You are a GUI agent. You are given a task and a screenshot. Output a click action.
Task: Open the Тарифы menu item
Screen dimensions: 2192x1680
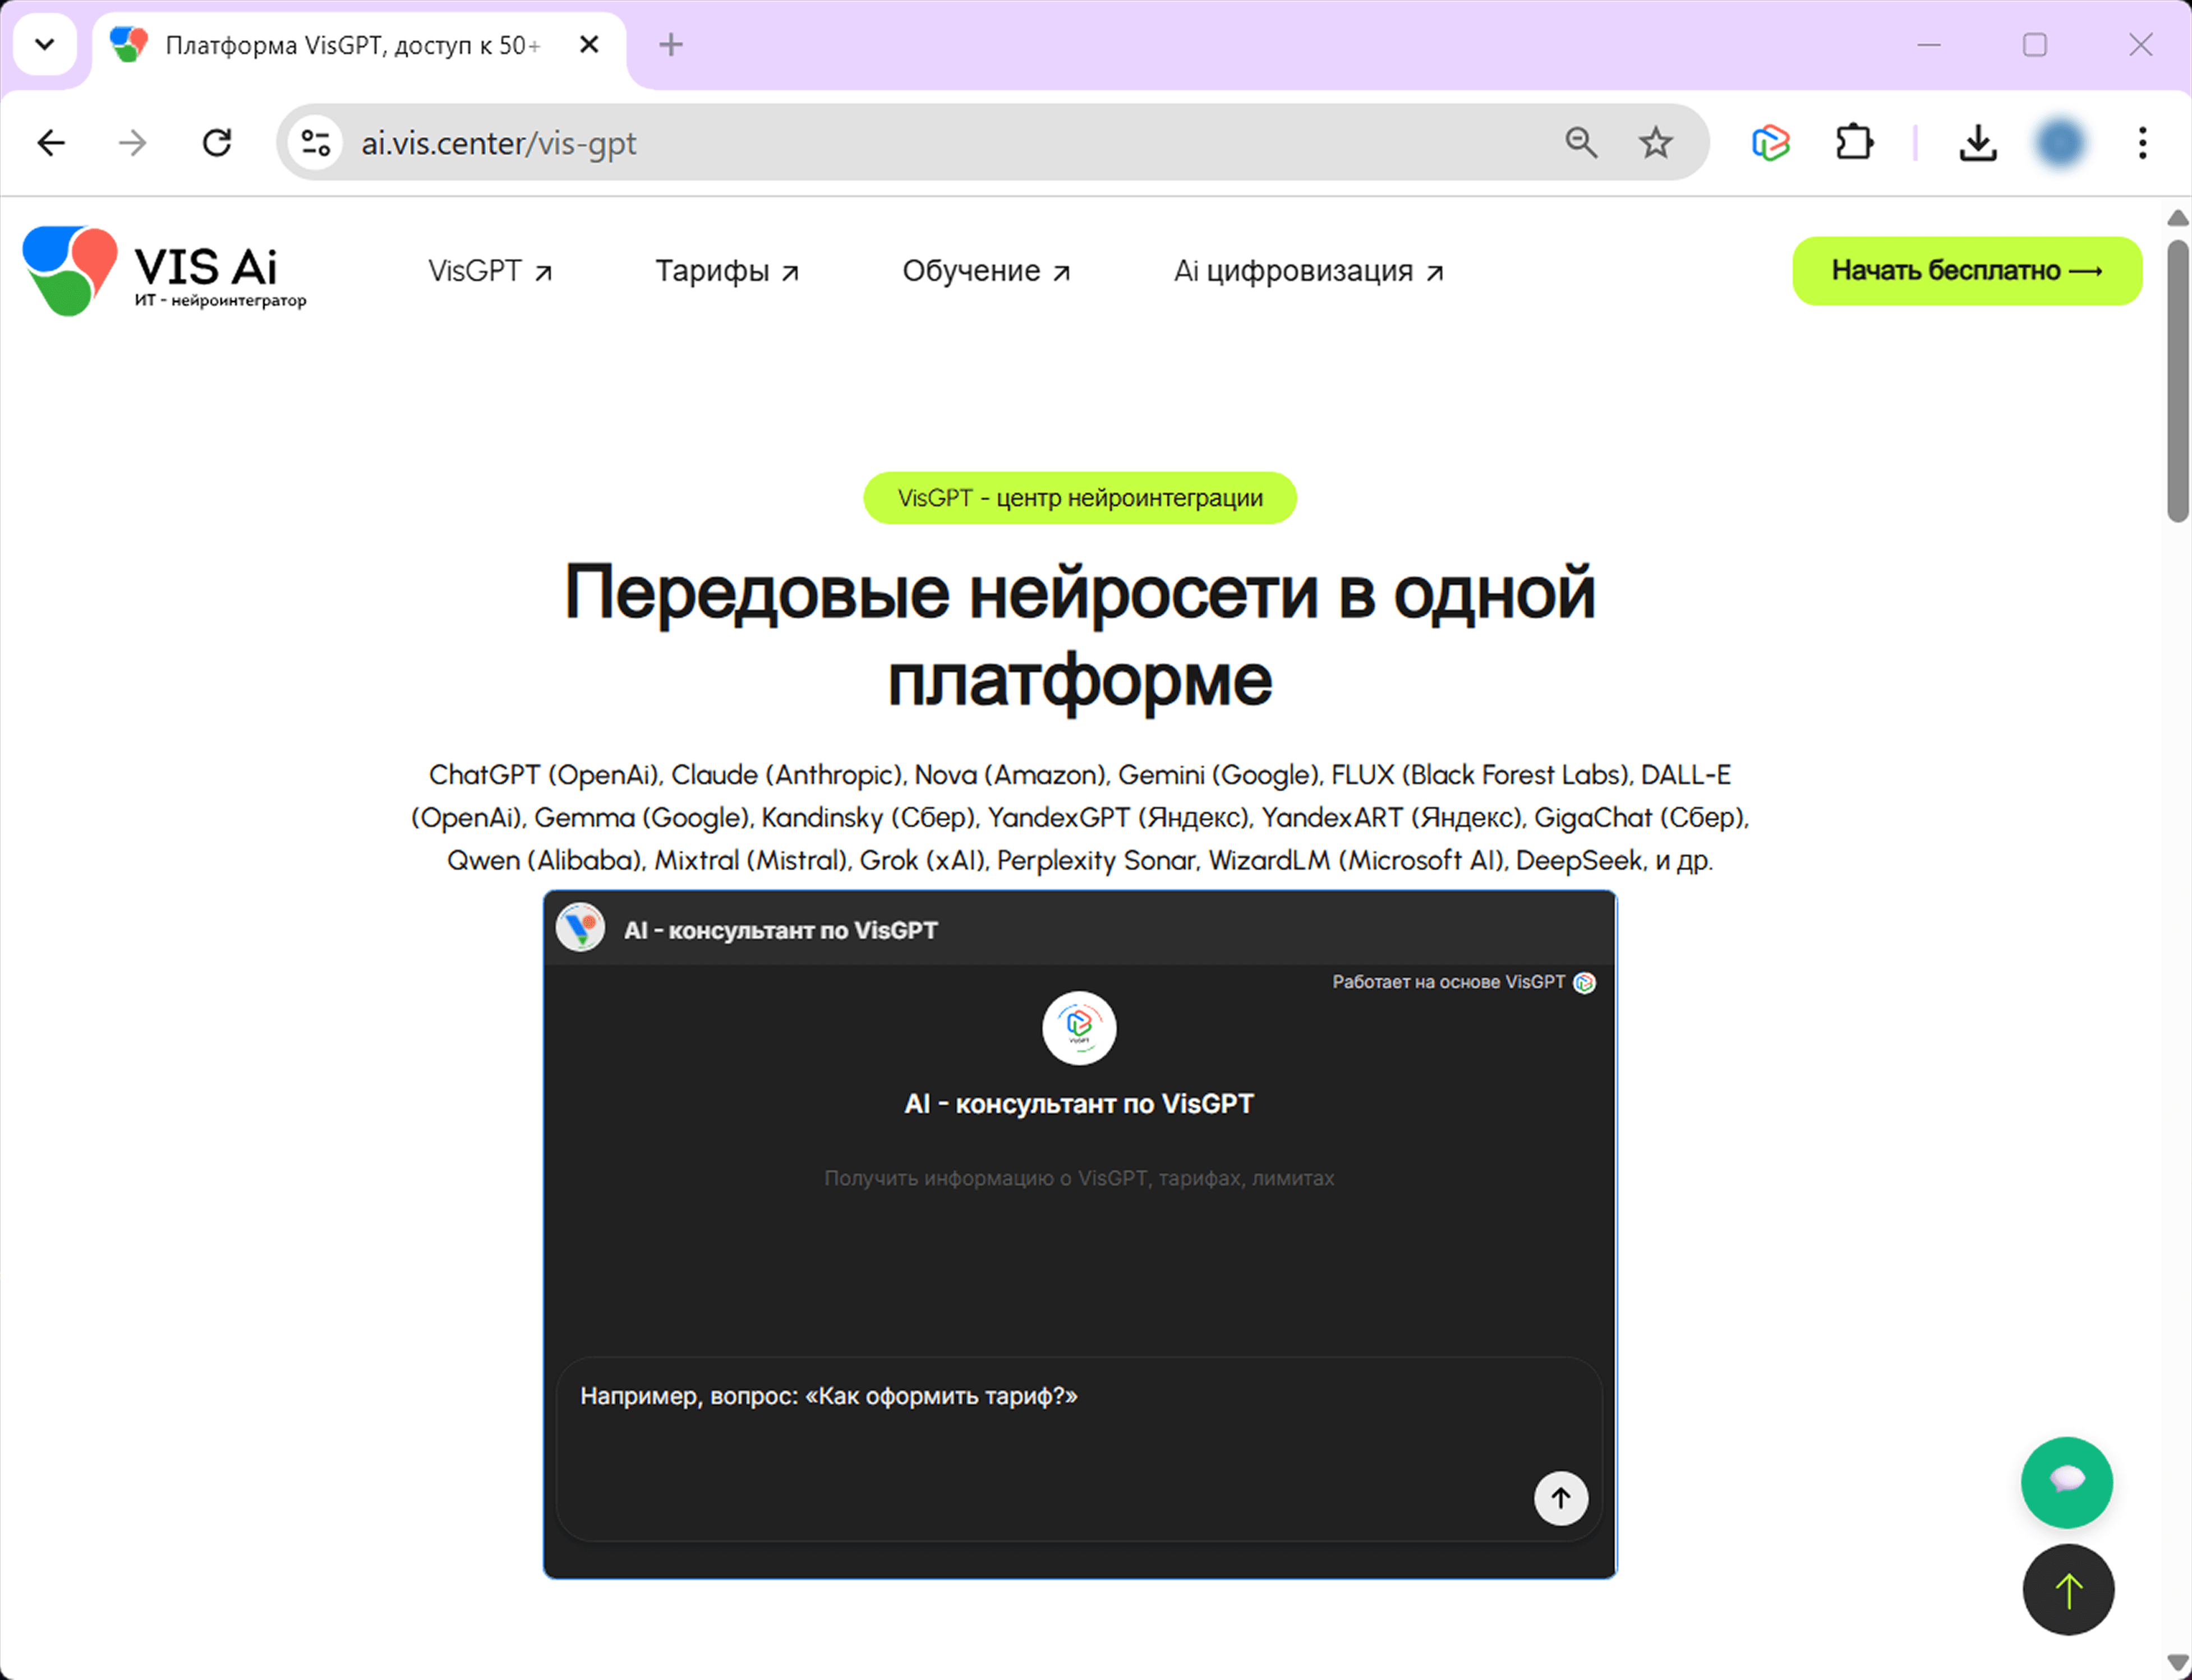coord(727,271)
